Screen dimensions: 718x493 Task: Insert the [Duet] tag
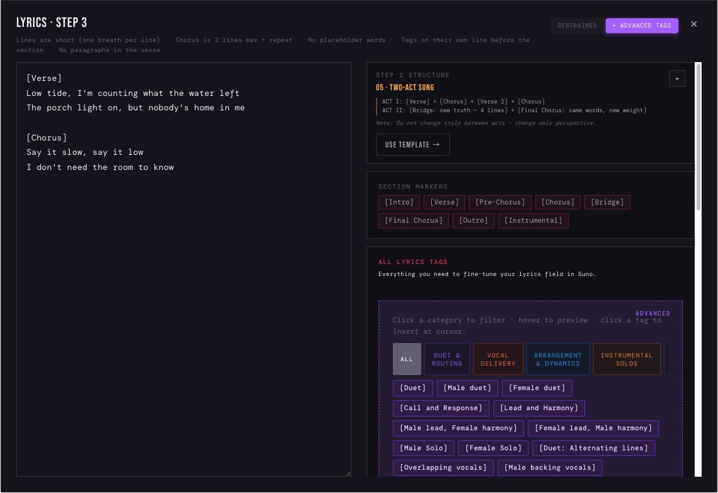click(x=412, y=388)
